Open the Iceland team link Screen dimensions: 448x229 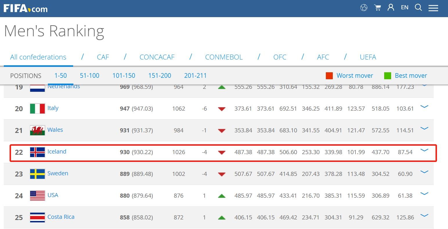(57, 152)
